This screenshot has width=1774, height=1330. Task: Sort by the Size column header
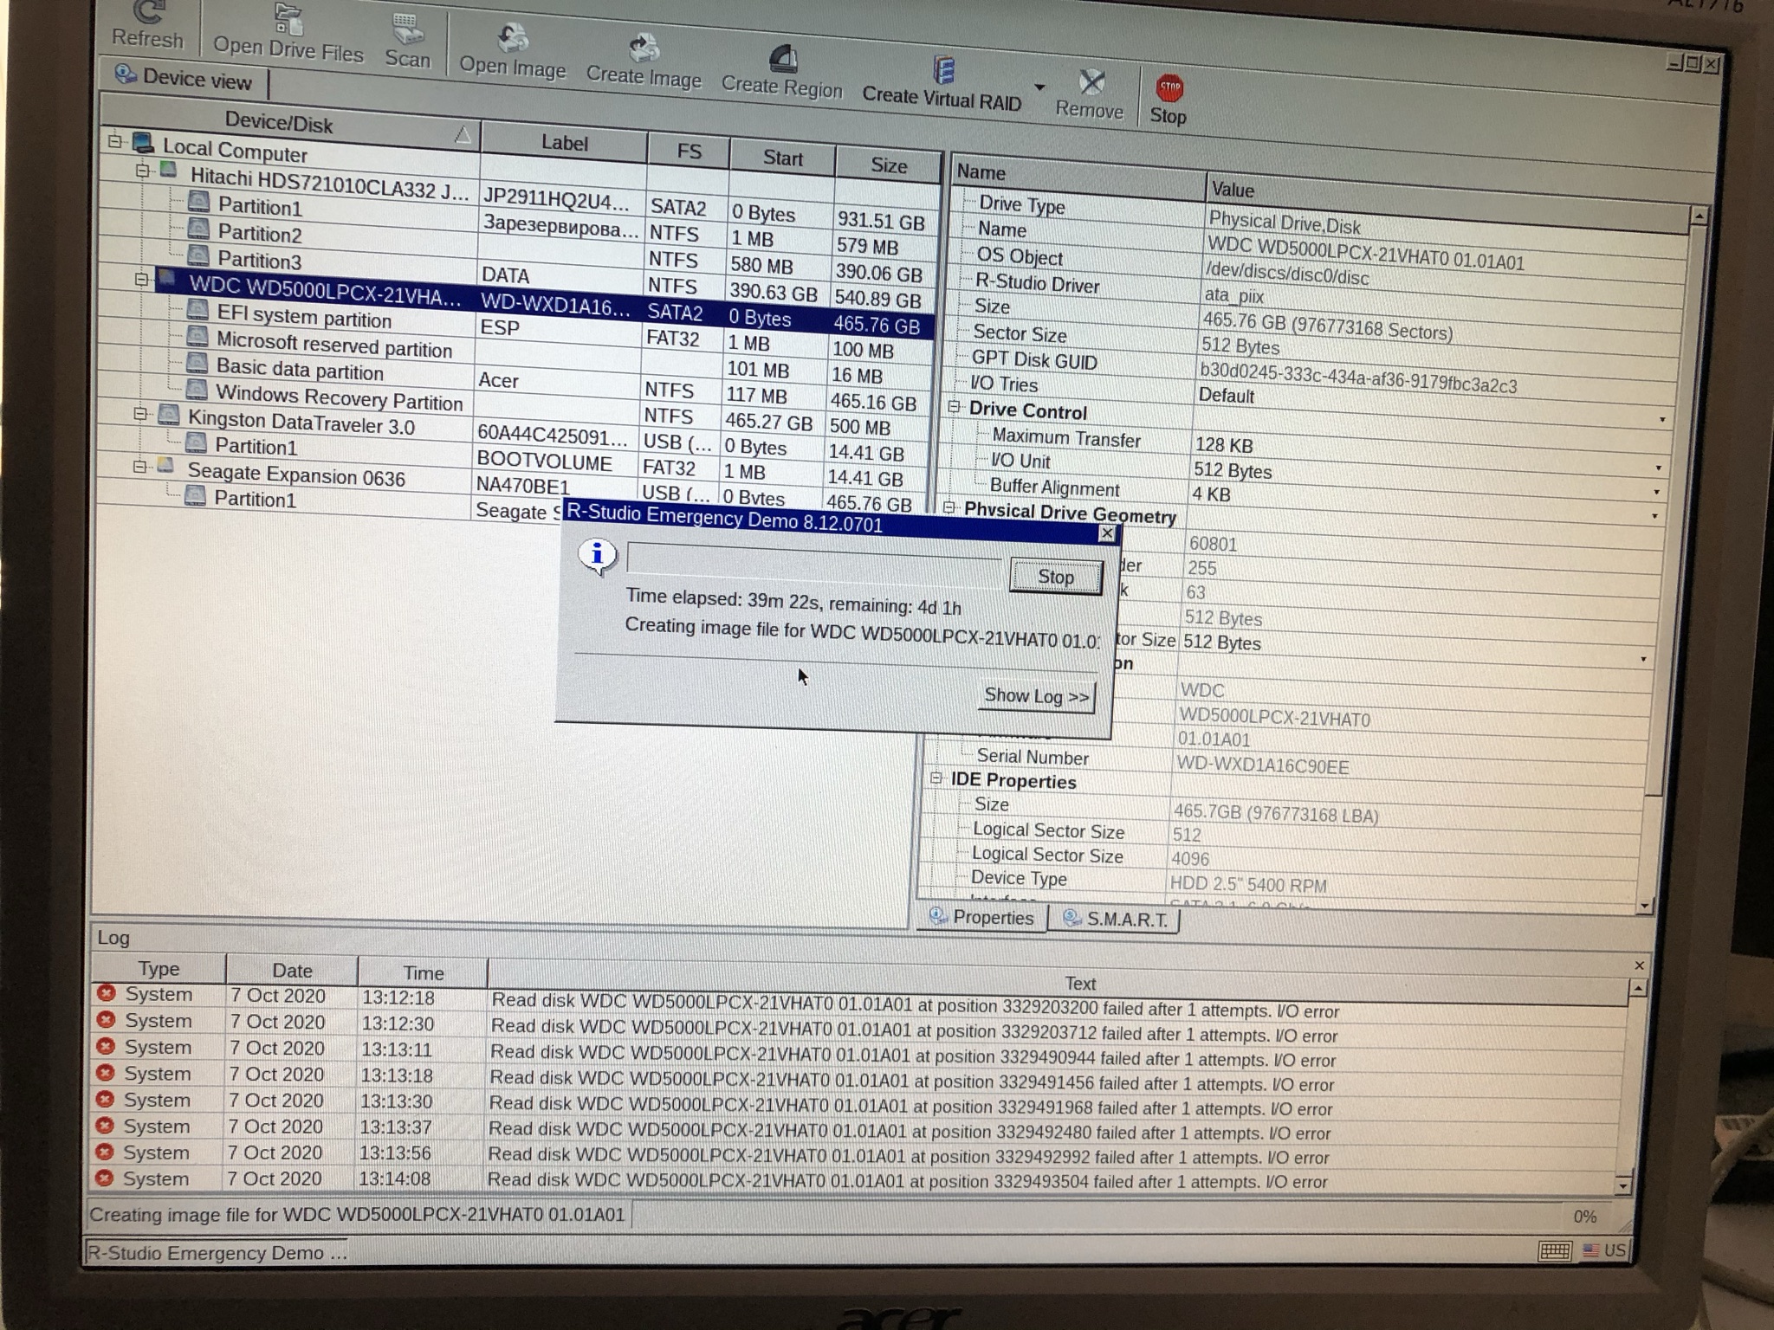889,165
